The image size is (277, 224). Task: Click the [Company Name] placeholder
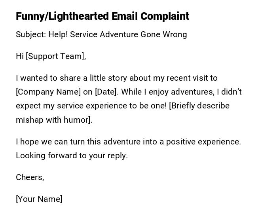pyautogui.click(x=48, y=92)
